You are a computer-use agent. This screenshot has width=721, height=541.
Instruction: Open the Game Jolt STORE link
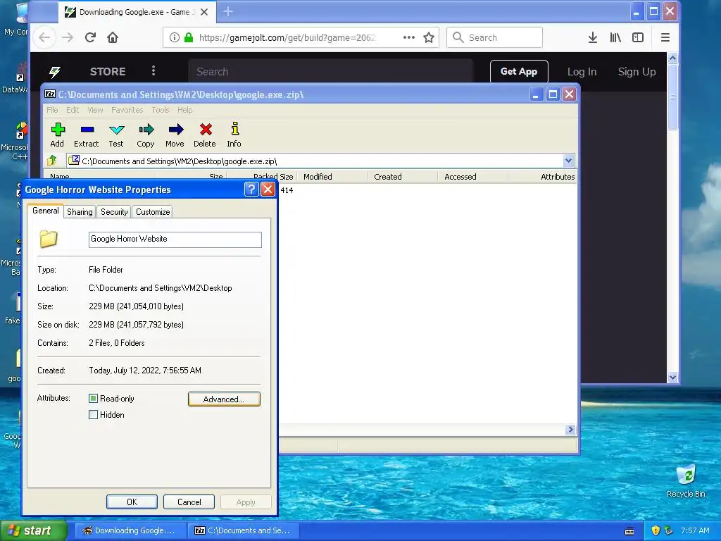(108, 72)
